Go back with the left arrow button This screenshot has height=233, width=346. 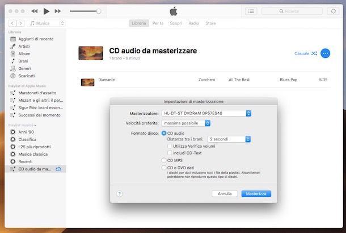tap(12, 23)
